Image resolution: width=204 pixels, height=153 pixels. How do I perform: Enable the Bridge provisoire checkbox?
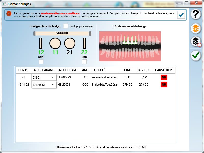[66, 26]
